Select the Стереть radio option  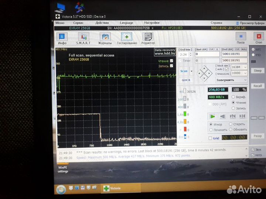click(x=231, y=124)
